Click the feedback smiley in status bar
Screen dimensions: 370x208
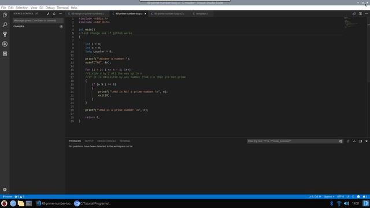[358, 196]
